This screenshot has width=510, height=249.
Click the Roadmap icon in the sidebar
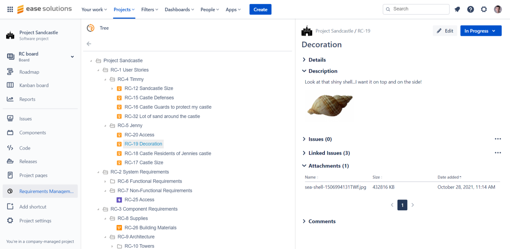[10, 72]
